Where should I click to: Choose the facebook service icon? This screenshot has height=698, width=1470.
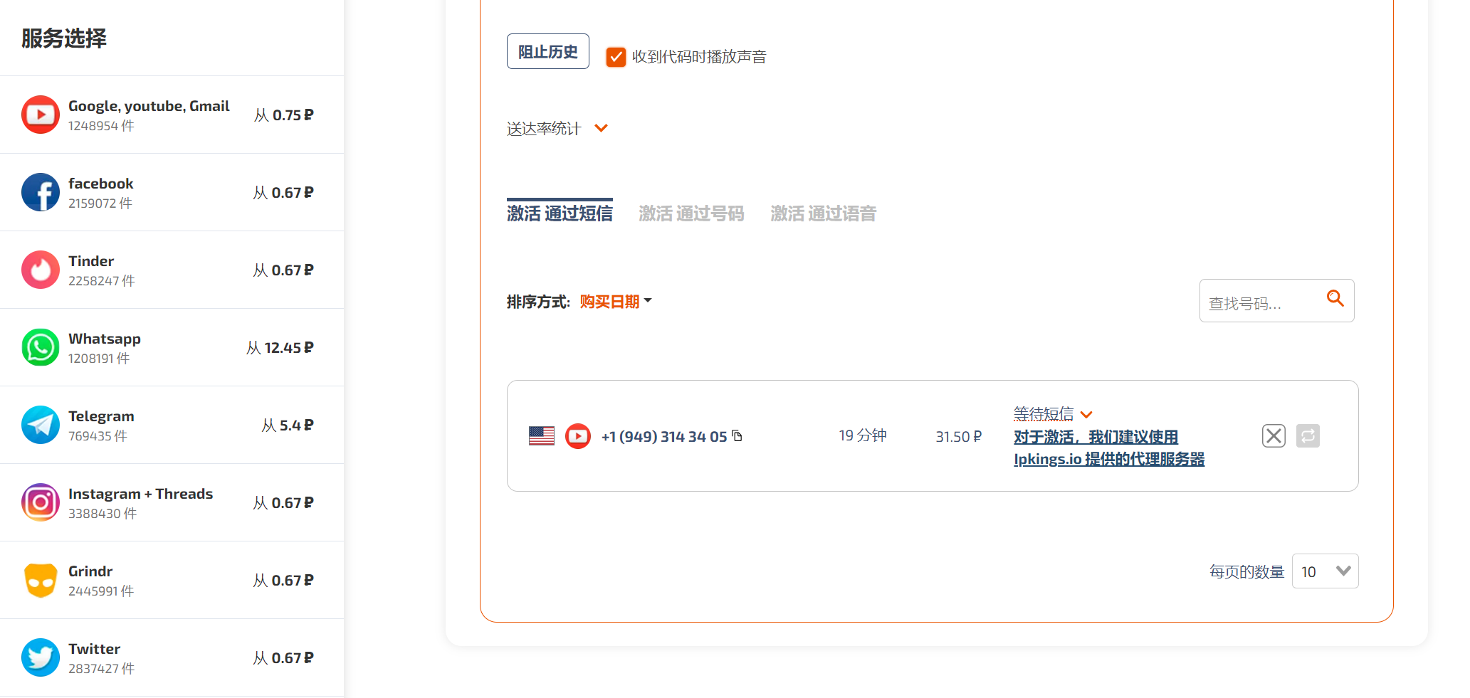41,192
